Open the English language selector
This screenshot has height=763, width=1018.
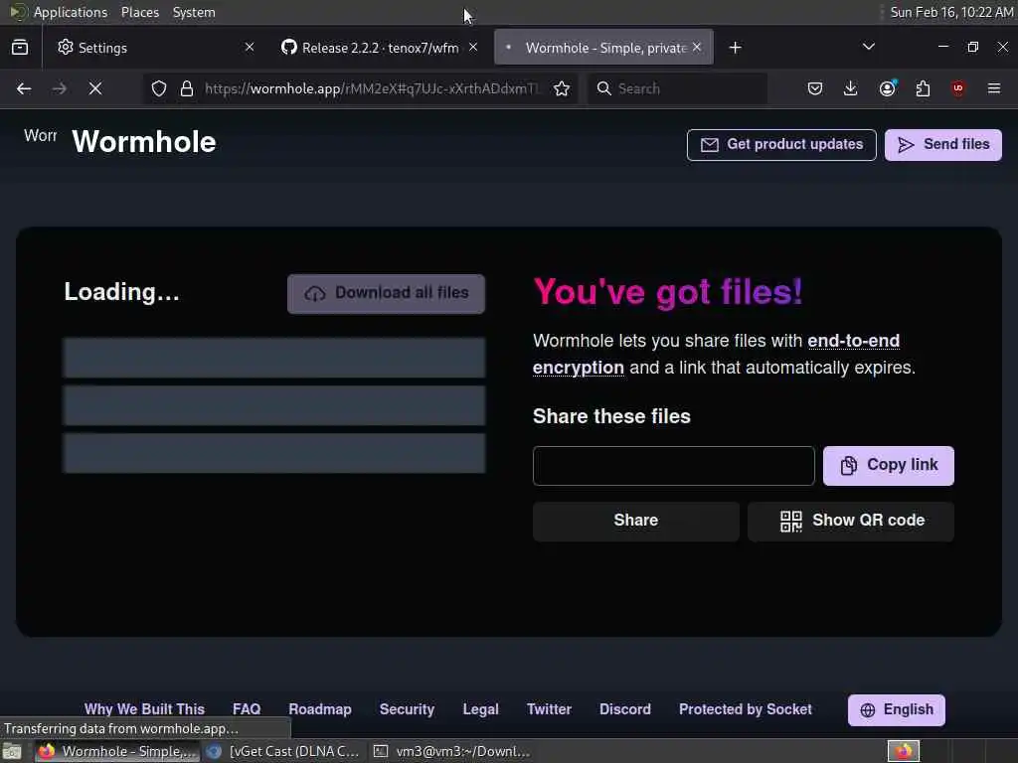[897, 710]
